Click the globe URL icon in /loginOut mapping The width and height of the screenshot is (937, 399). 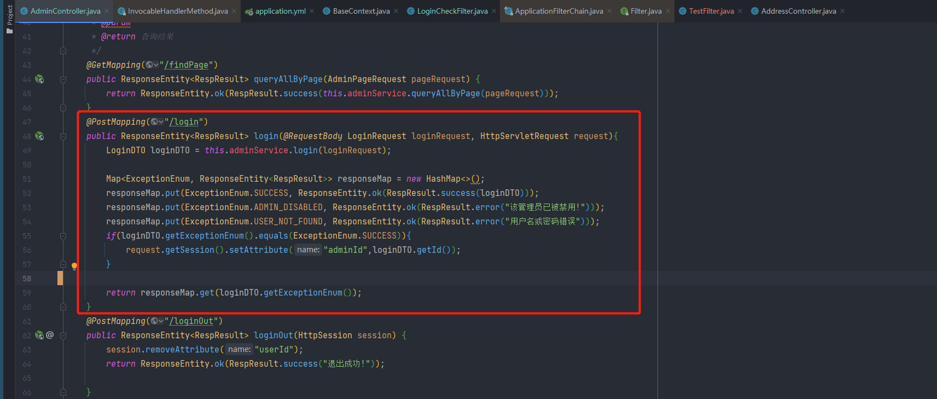tap(155, 321)
